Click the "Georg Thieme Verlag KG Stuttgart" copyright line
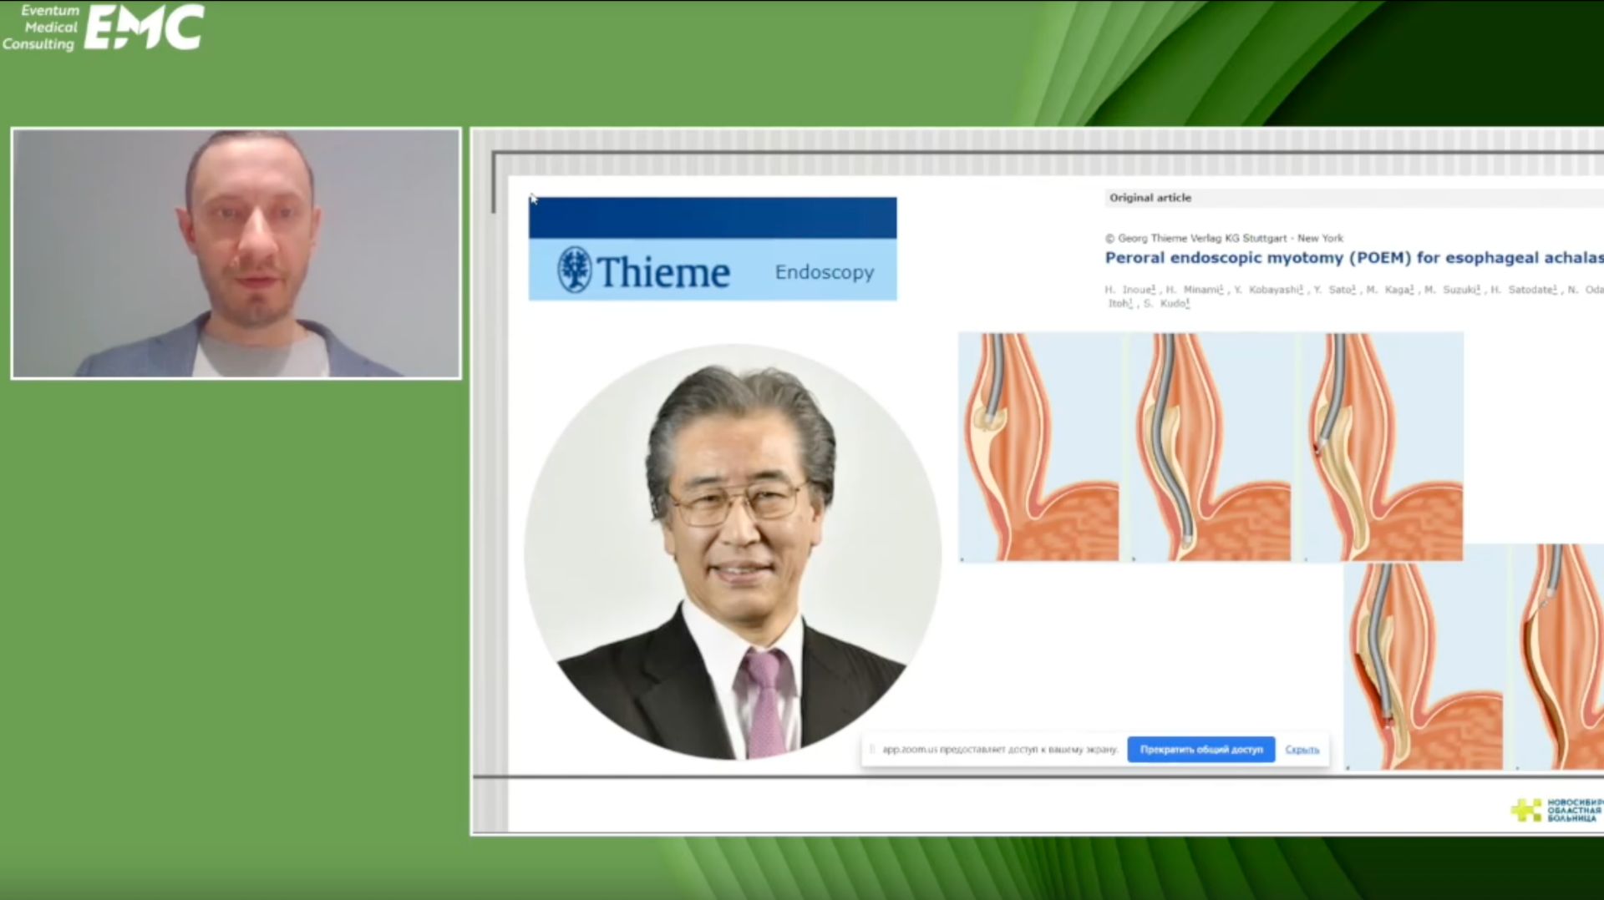 point(1224,238)
